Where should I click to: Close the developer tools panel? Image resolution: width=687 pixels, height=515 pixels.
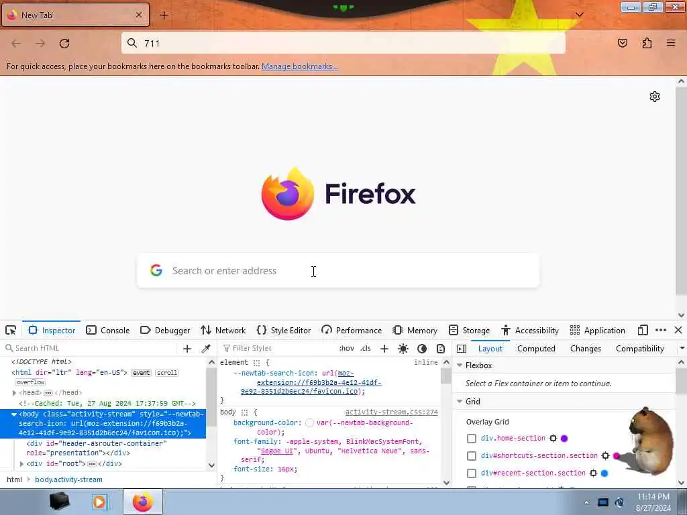678,330
